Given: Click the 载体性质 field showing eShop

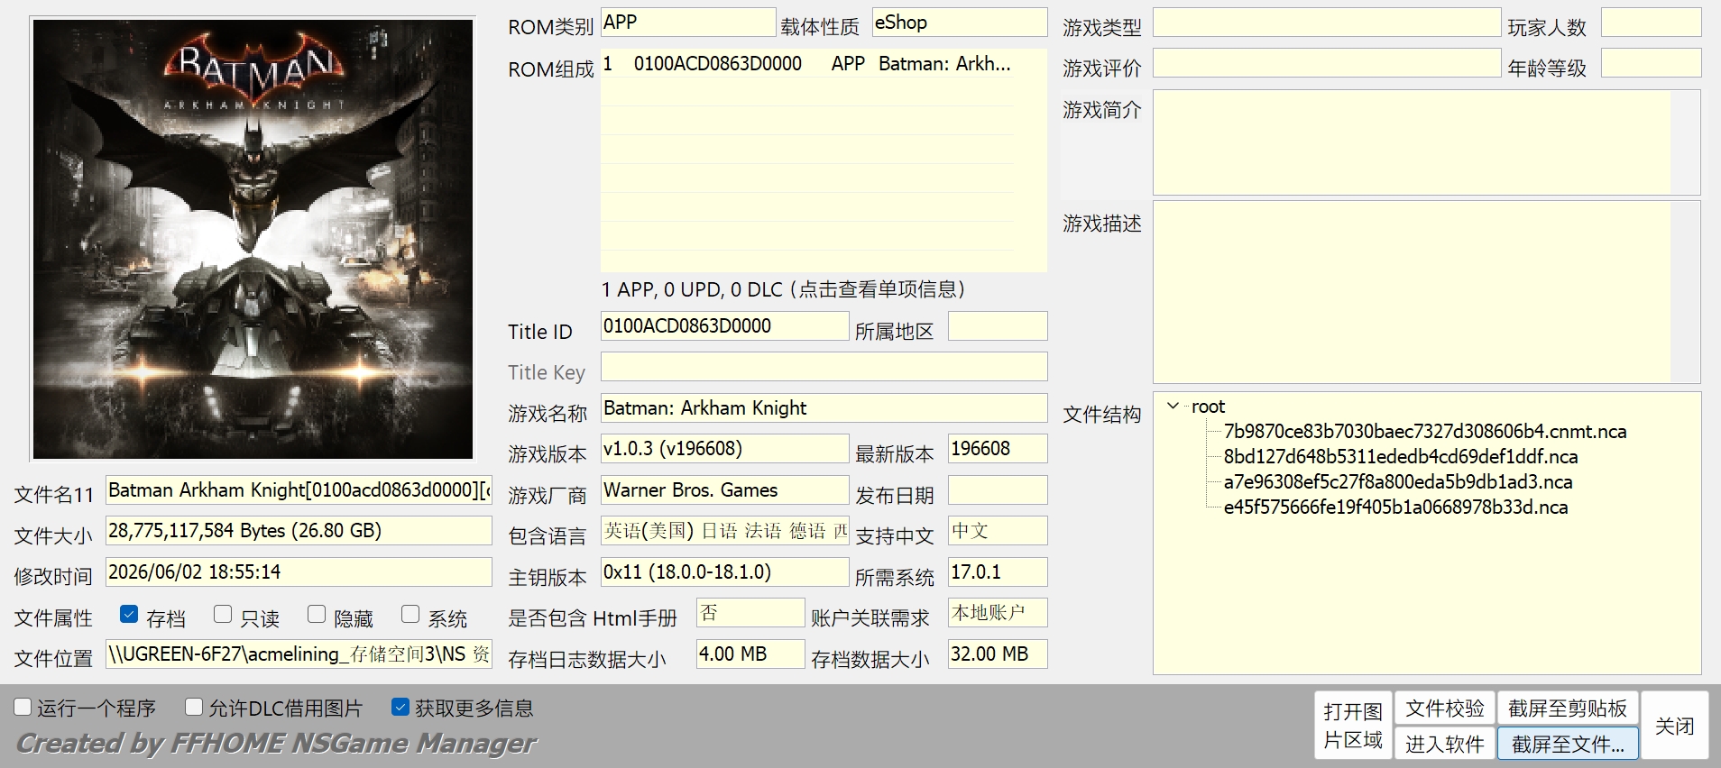Looking at the screenshot, I should click(960, 23).
